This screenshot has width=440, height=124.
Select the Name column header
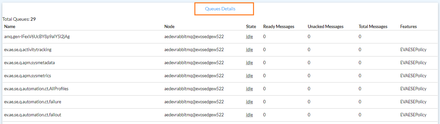tap(10, 26)
